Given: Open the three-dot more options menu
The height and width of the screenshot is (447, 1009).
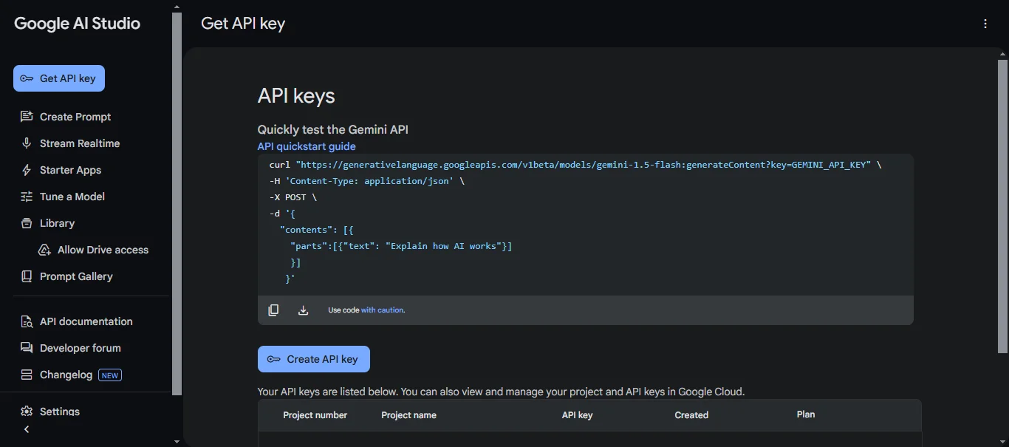Looking at the screenshot, I should (985, 24).
